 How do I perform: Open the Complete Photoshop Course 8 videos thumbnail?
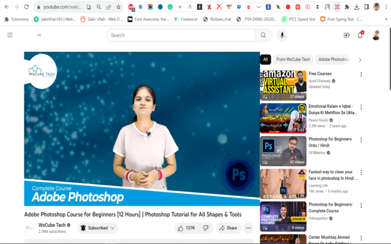pos(283,217)
